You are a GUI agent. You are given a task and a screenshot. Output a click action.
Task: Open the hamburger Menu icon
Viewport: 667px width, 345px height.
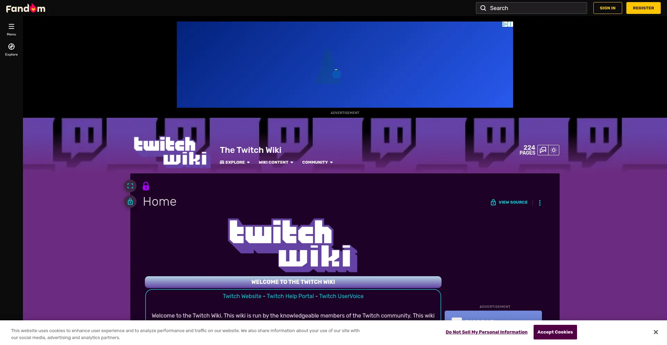11,29
